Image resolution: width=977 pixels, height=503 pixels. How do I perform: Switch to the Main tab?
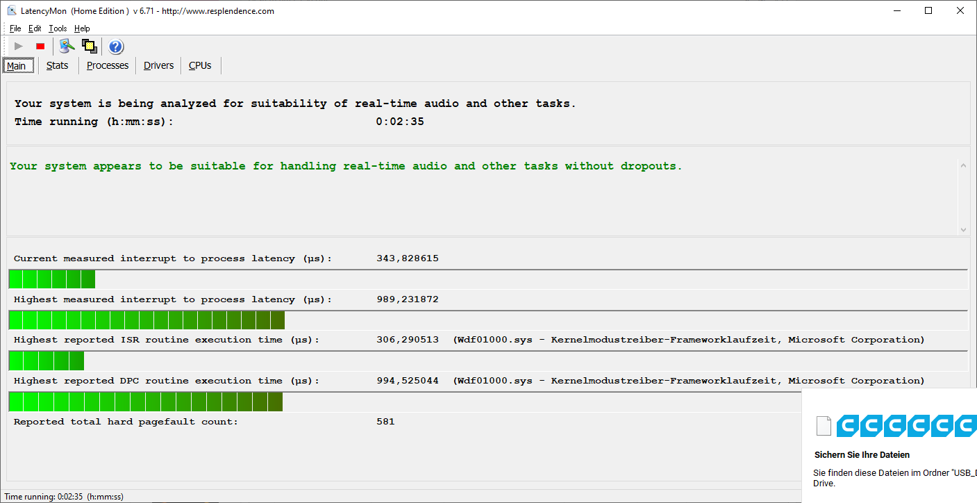[17, 66]
